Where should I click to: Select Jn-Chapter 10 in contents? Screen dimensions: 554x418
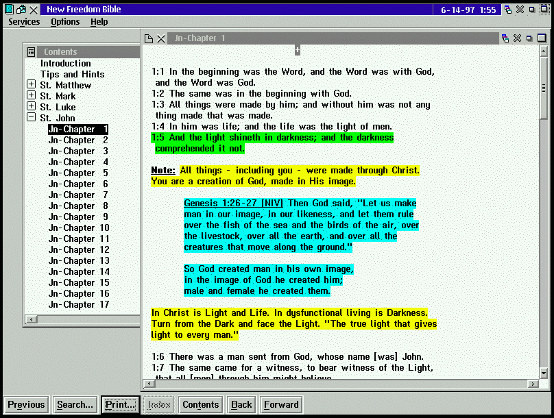(78, 228)
